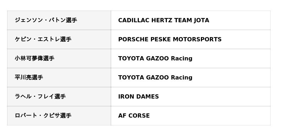Select PORSCHE PESKE MOTORSPORTS team text
284x136 pixels.
[170, 39]
